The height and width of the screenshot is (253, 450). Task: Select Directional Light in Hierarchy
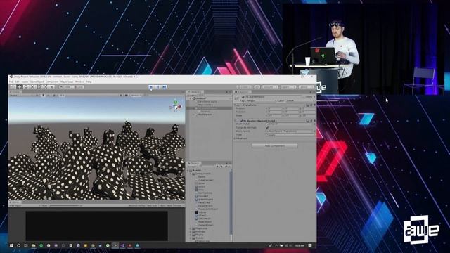[x=207, y=101]
